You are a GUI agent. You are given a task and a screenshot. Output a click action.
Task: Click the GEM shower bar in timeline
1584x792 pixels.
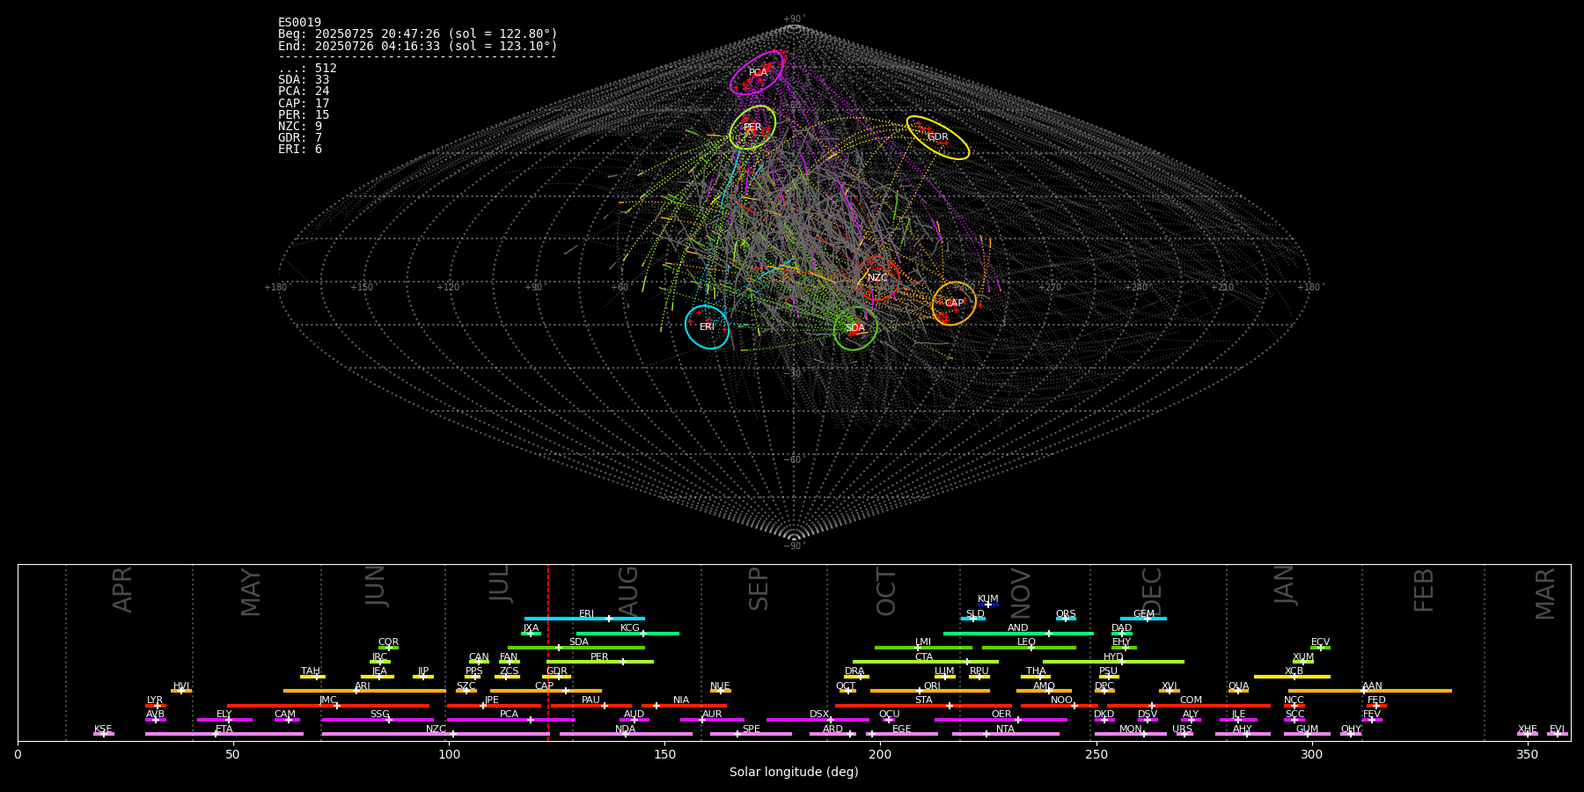(1143, 619)
